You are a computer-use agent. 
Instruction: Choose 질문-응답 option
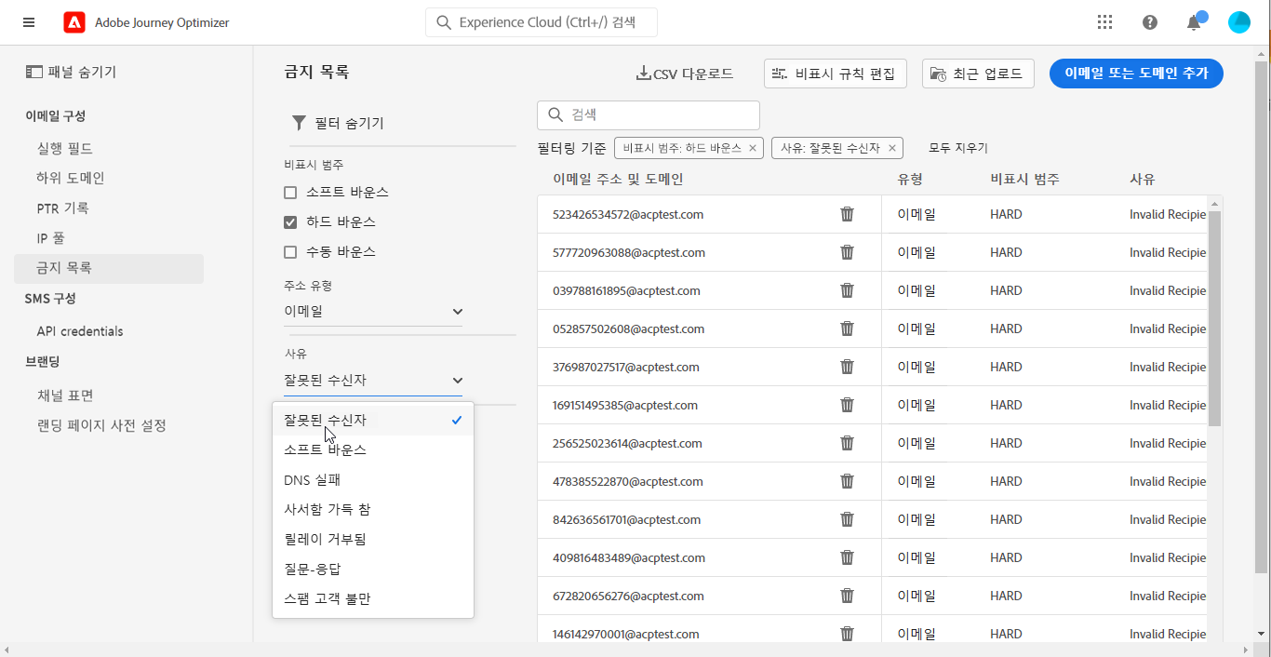pos(373,570)
